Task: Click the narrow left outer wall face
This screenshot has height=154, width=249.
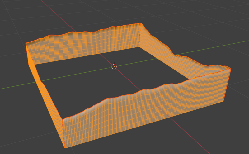Action: tap(47, 103)
